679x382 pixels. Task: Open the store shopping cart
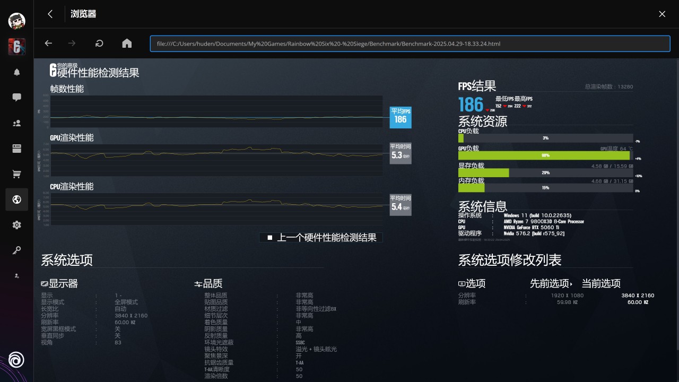pyautogui.click(x=16, y=174)
